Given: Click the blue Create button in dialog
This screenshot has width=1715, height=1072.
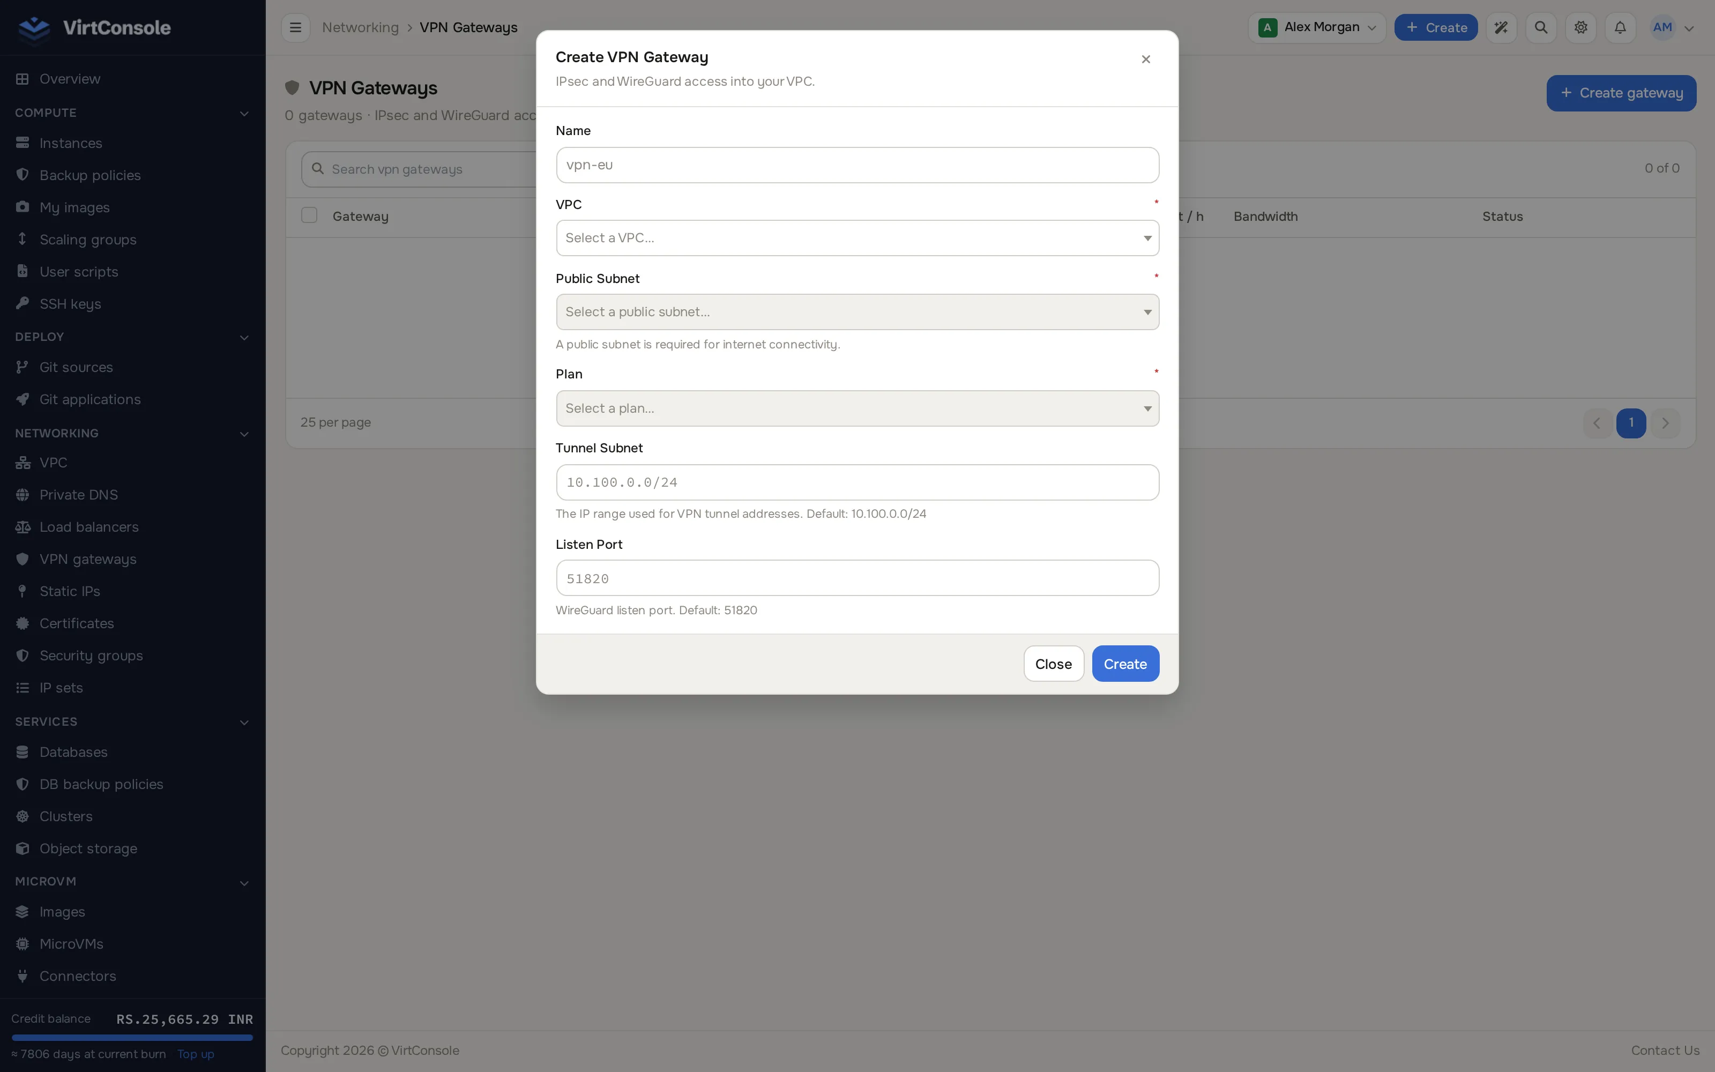Looking at the screenshot, I should (1125, 664).
